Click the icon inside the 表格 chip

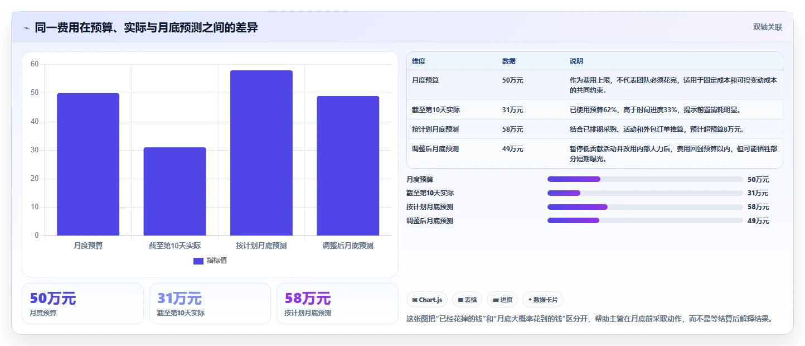point(460,300)
